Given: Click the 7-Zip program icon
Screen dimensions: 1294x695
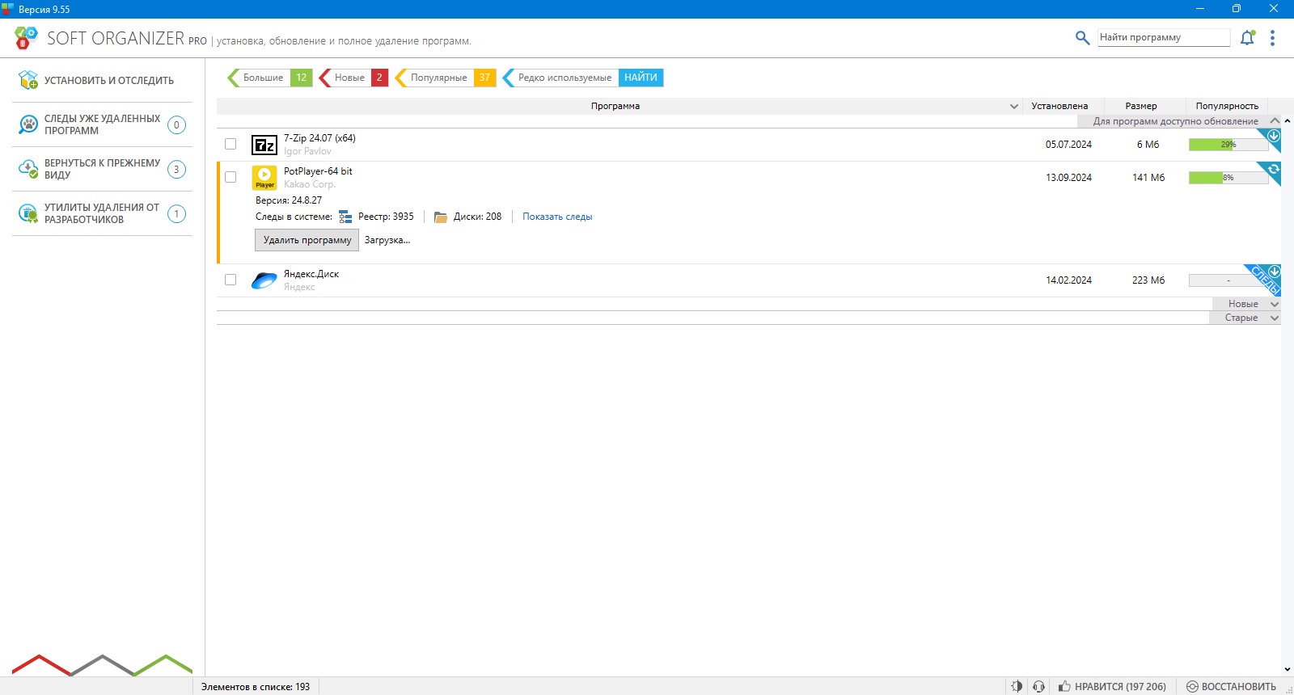Looking at the screenshot, I should coord(264,145).
